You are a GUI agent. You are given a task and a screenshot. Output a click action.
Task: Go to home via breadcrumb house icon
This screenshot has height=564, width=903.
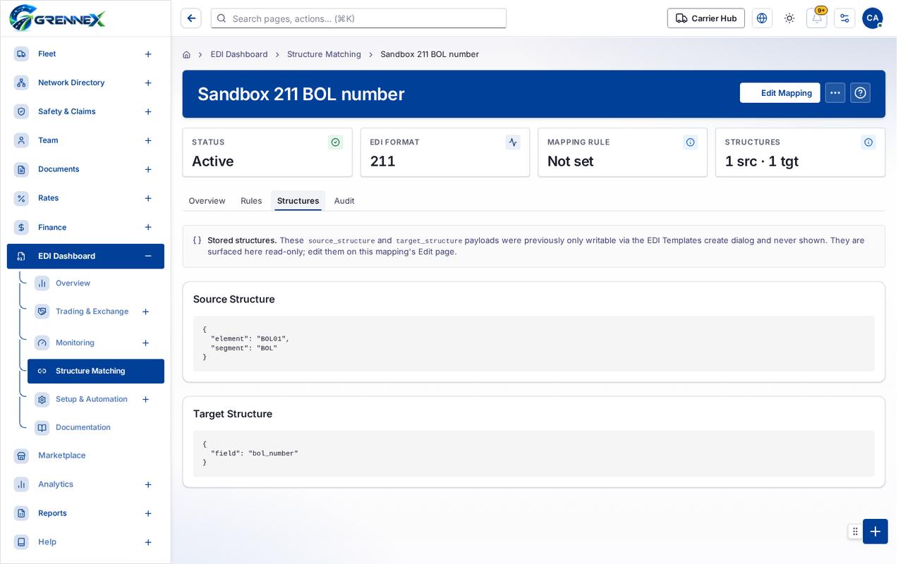tap(186, 54)
